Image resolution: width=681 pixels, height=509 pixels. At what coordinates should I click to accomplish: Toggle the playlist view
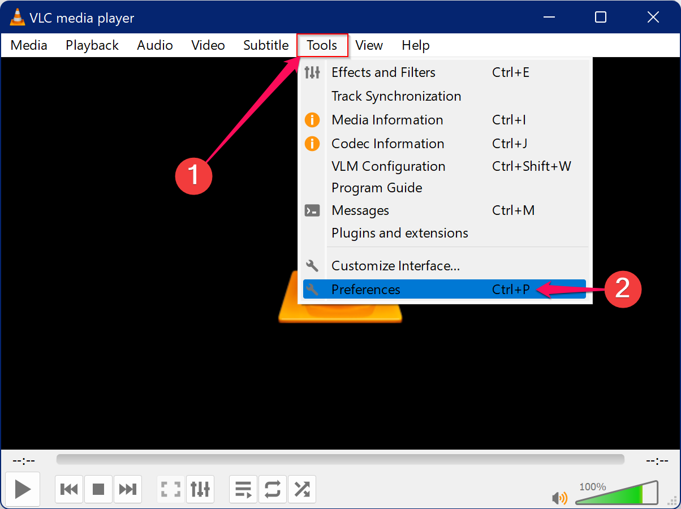tap(243, 489)
